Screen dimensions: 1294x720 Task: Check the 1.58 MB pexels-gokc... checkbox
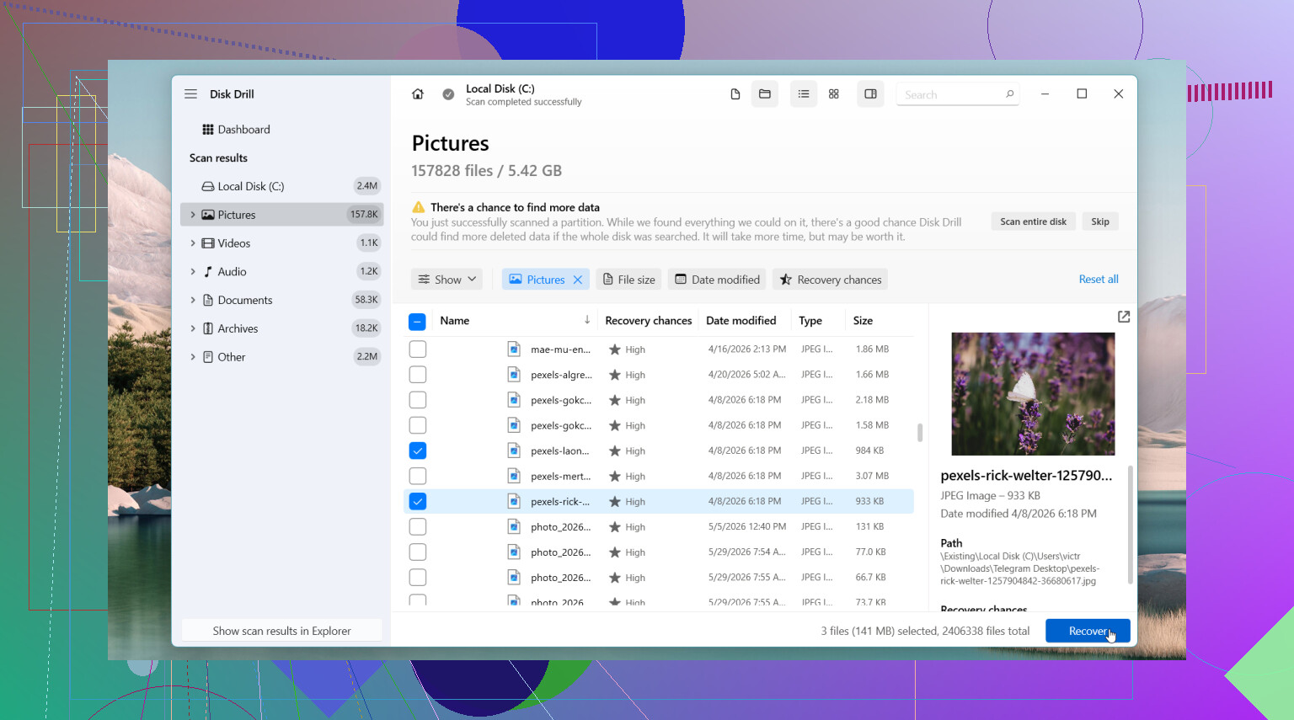(417, 425)
